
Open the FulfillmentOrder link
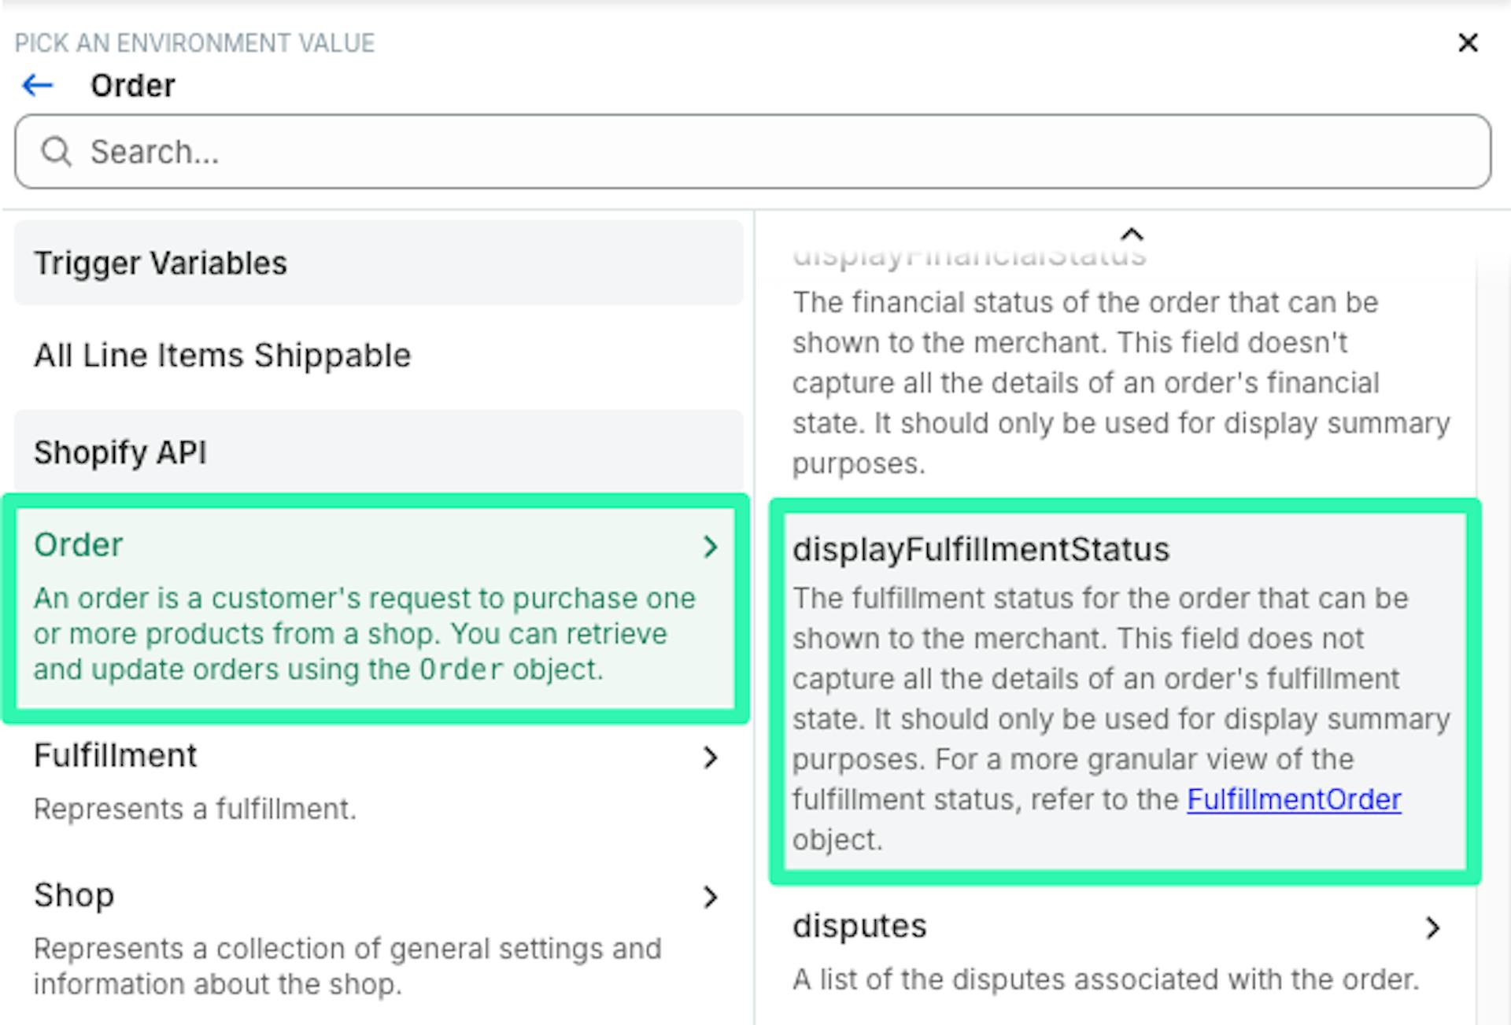click(1294, 799)
